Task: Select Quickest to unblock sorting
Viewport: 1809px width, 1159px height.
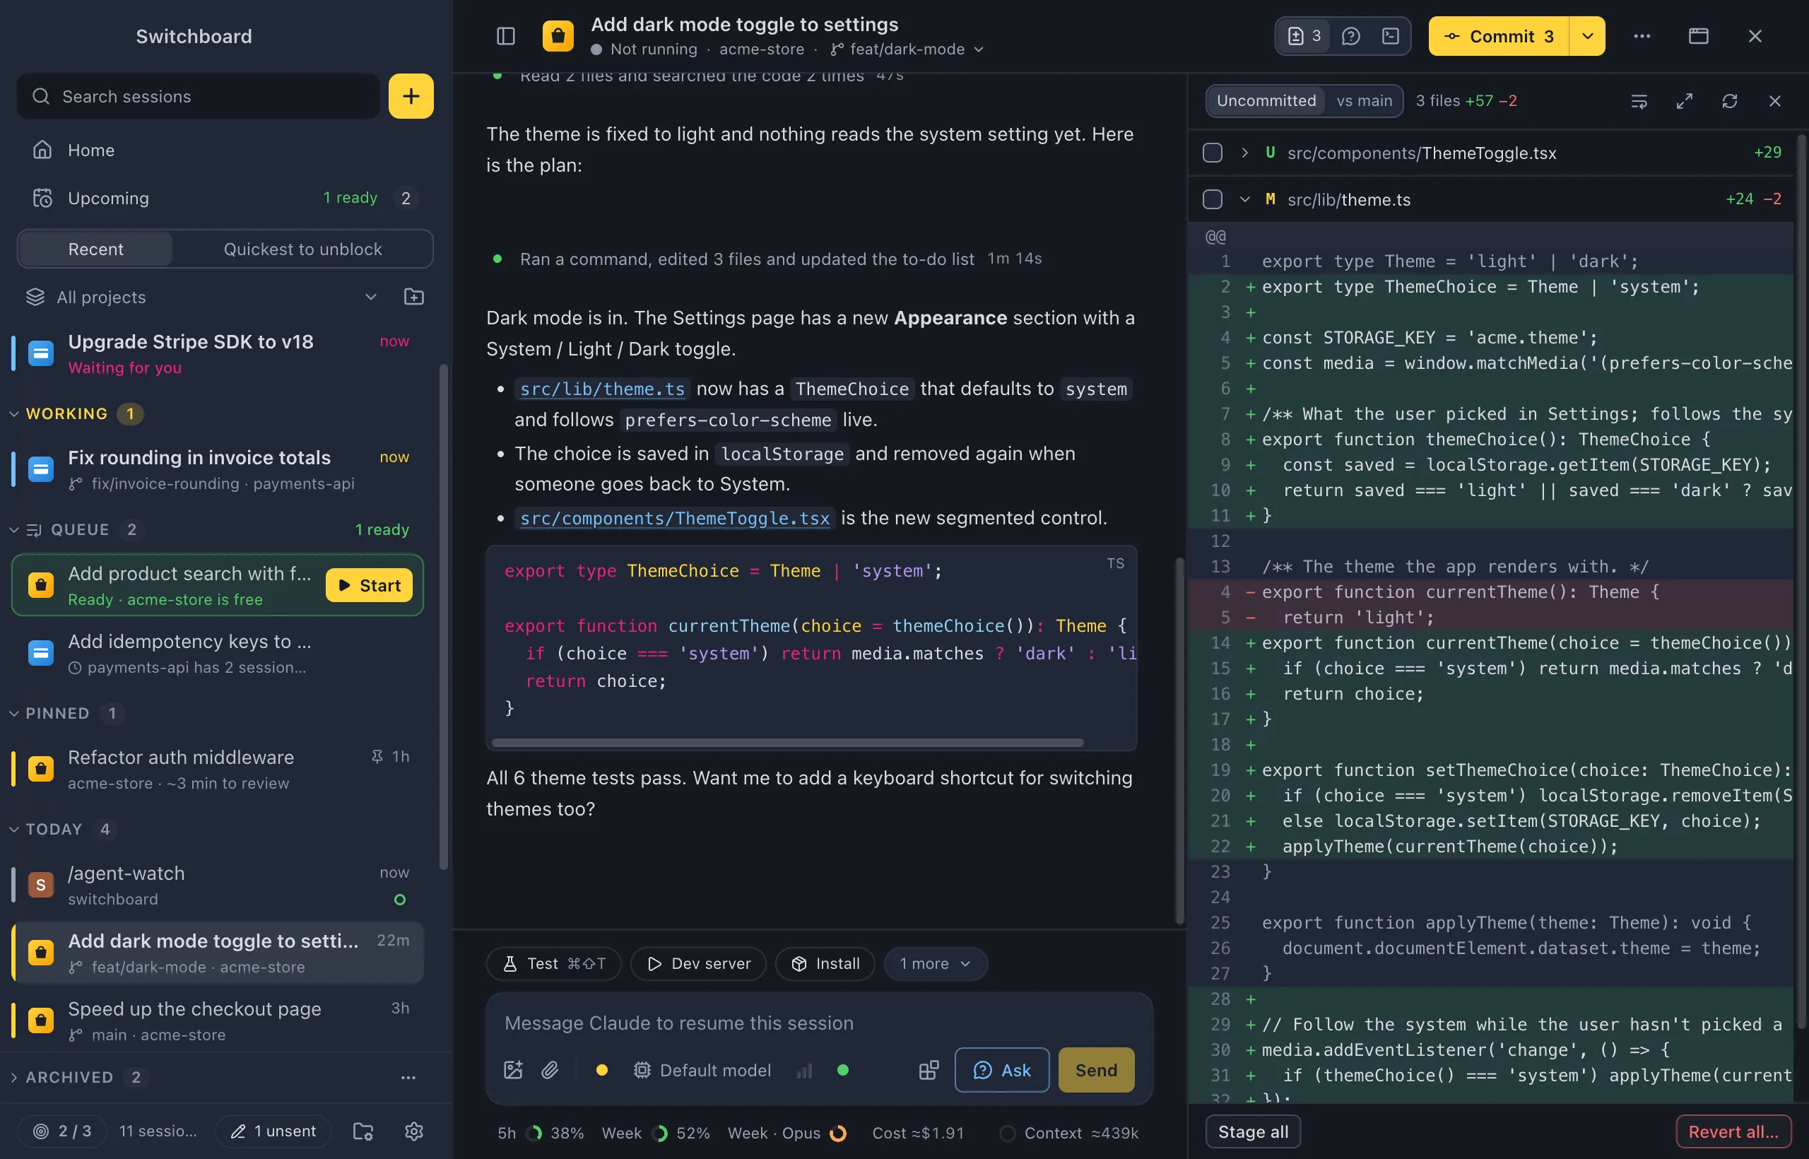Action: pos(302,249)
